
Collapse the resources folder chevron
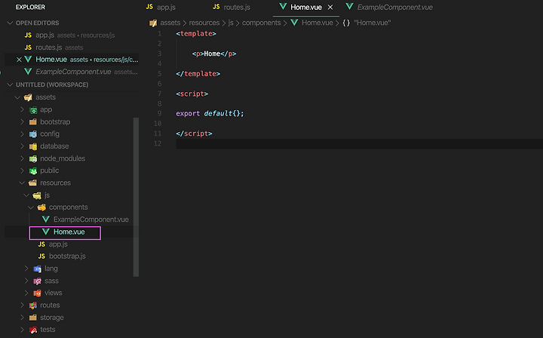click(22, 183)
